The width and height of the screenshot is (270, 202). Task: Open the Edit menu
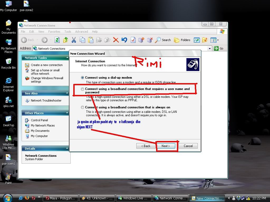(x=32, y=32)
